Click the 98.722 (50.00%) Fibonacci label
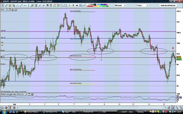 (76, 70)
